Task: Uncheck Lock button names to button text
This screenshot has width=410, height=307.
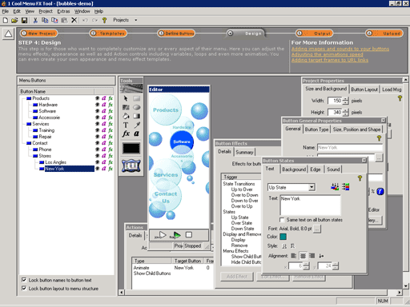Action: tap(24, 280)
